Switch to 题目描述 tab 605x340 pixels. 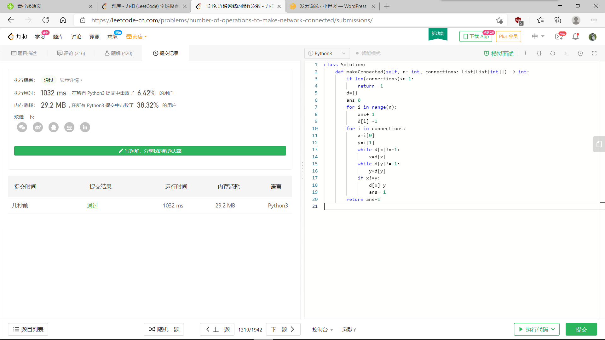coord(24,53)
